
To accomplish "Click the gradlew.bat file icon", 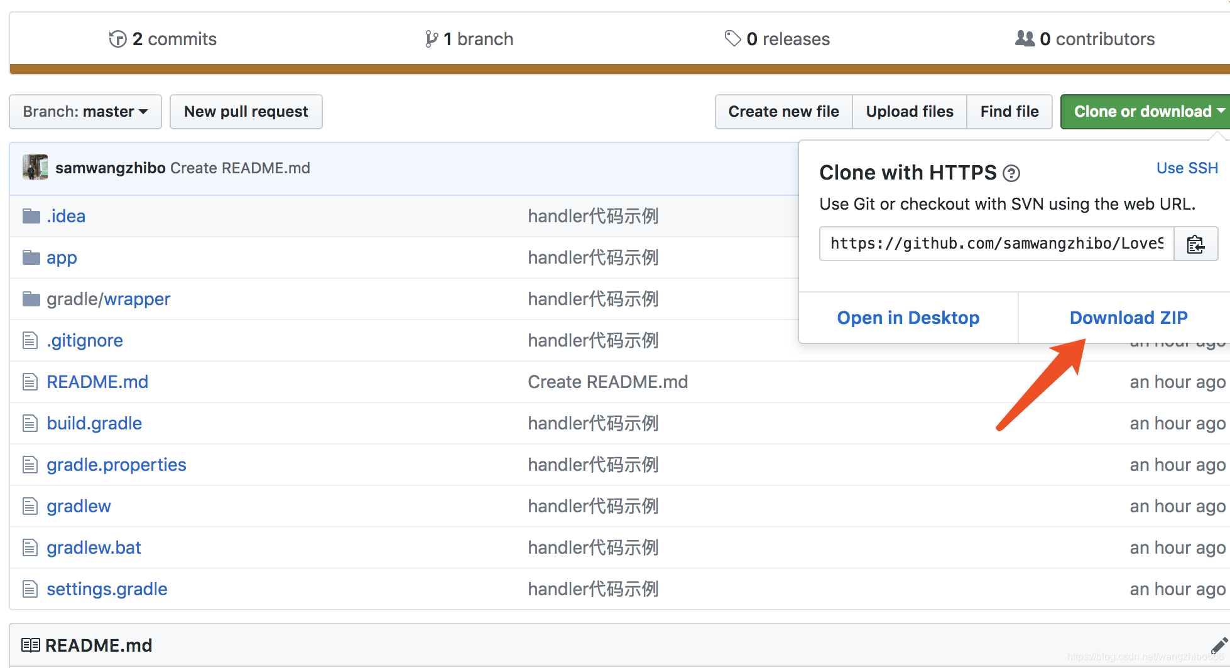I will click(30, 547).
